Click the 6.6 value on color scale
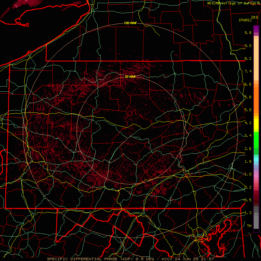Image resolution: width=261 pixels, height=261 pixels. click(x=248, y=84)
